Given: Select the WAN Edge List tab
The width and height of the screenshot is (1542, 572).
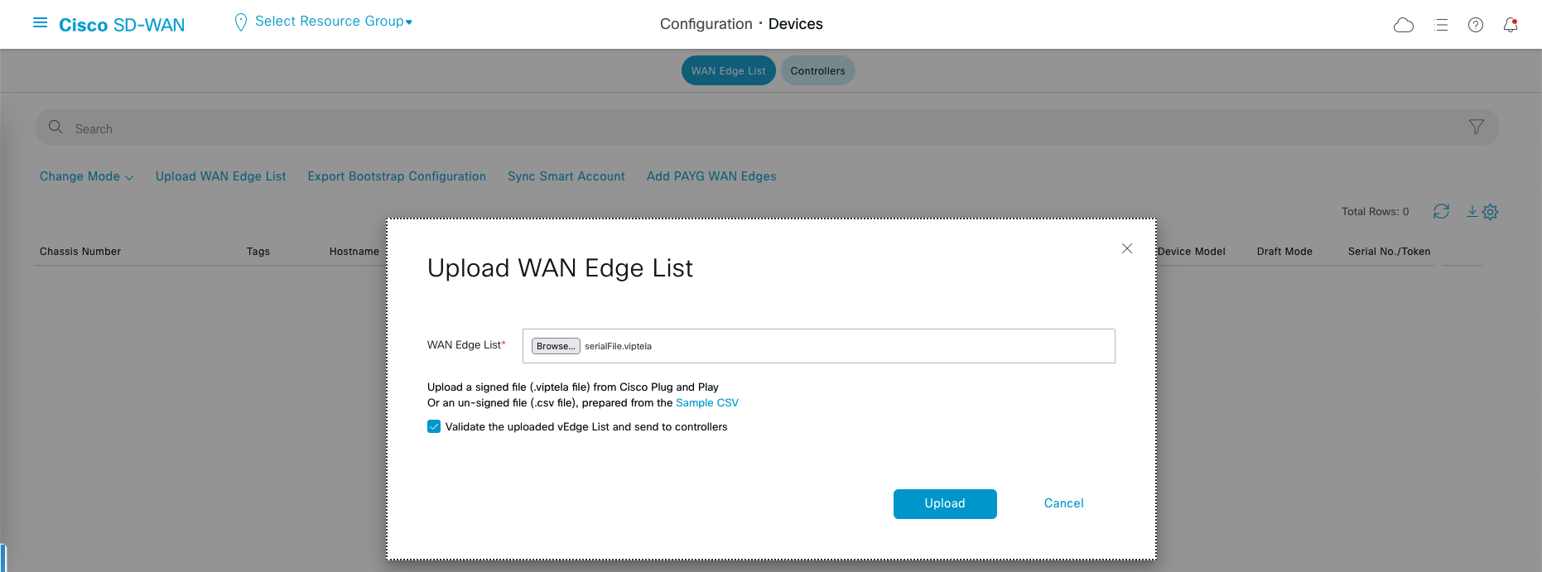Looking at the screenshot, I should [728, 71].
